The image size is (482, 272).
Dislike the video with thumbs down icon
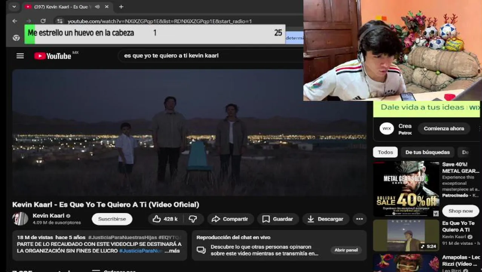[x=193, y=219]
